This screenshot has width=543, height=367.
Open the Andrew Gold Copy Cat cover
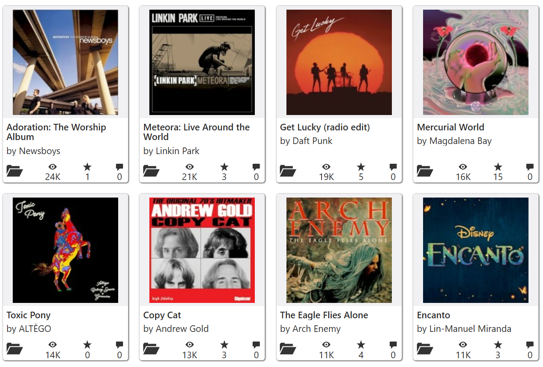[x=202, y=250]
